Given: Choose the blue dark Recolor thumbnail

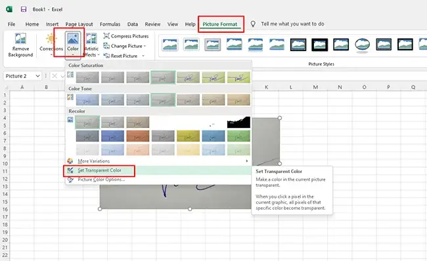Looking at the screenshot, I should [x=112, y=136].
